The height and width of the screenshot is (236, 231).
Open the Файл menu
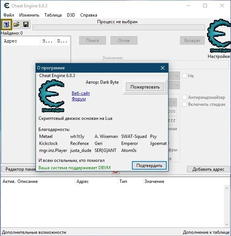[9, 15]
